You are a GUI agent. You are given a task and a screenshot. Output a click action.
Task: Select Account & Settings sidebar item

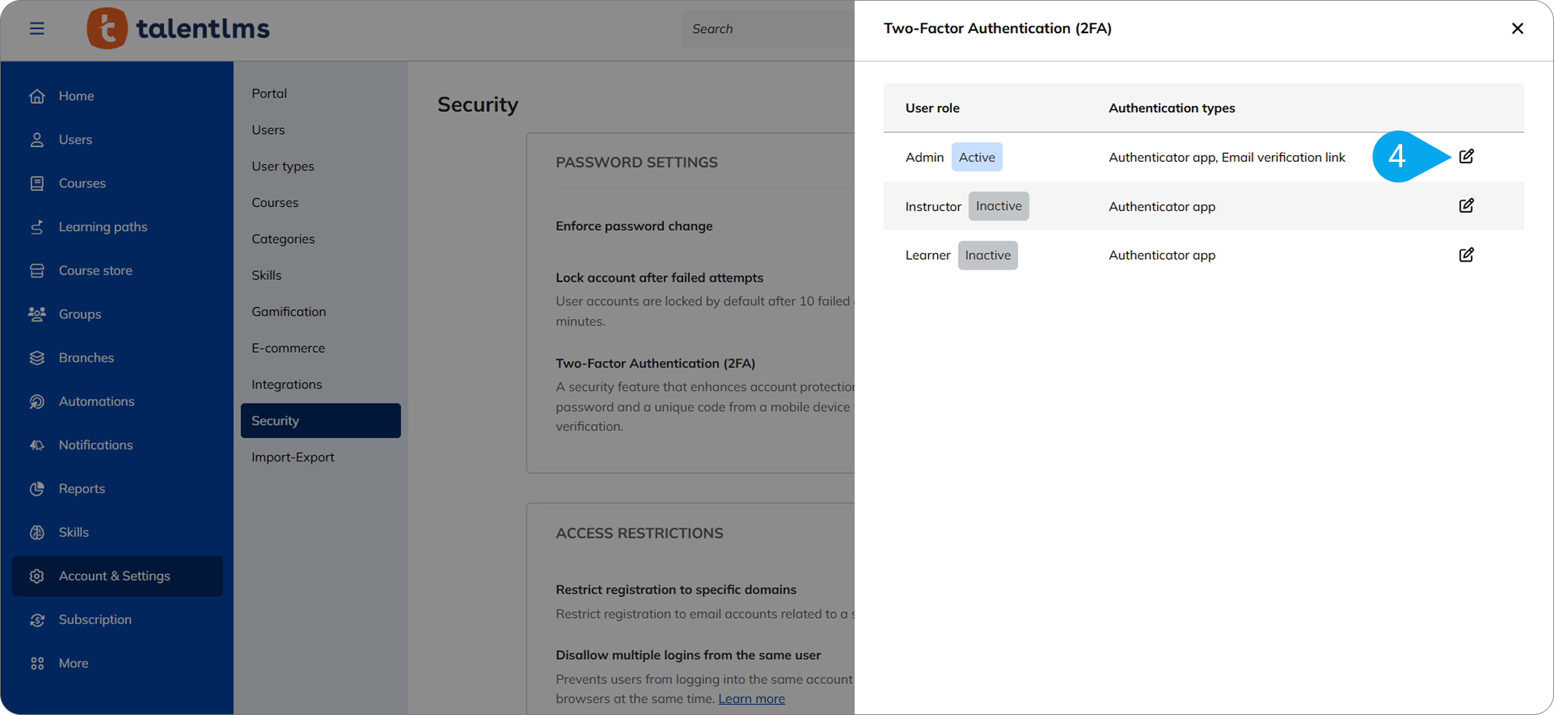[114, 576]
